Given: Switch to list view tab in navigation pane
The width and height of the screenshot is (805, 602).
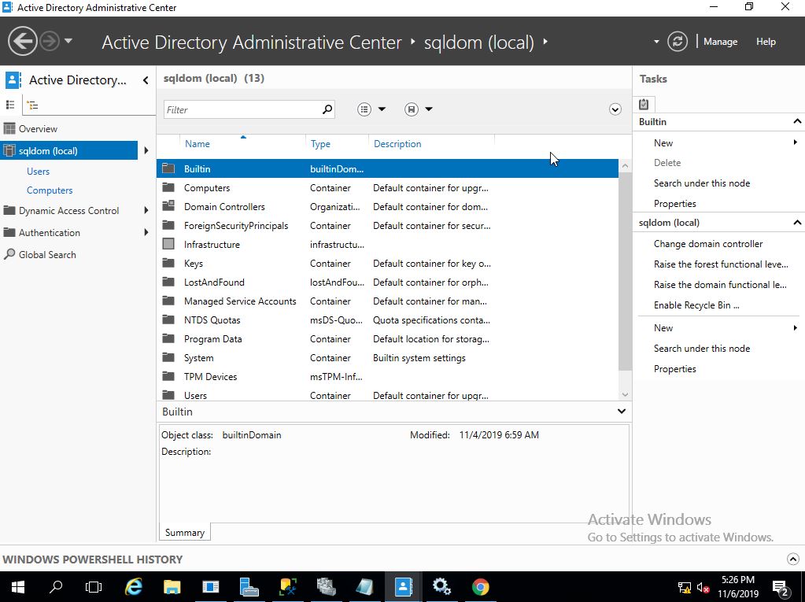Looking at the screenshot, I should pos(10,105).
